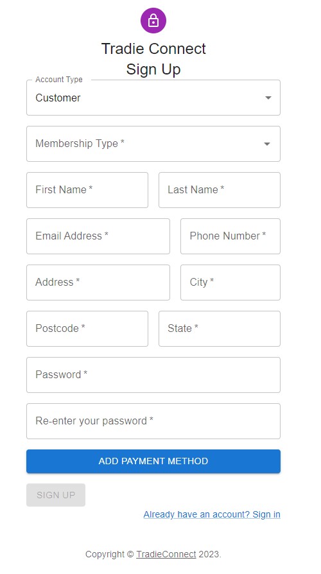Click the State field
321x574 pixels.
(x=220, y=328)
